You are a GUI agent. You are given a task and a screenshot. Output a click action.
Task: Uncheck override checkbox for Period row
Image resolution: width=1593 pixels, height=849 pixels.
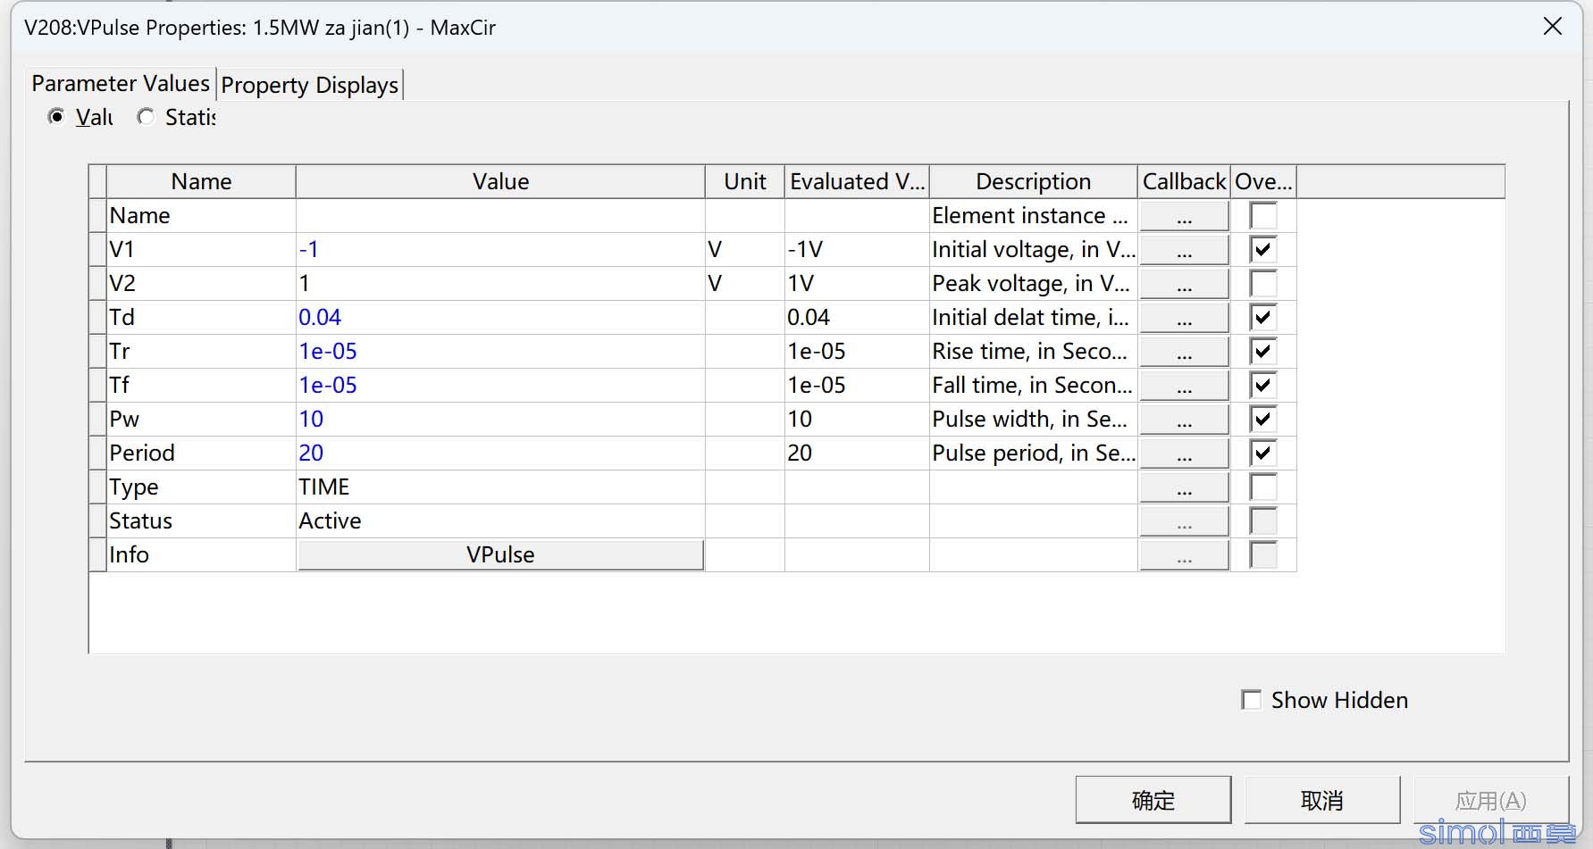pos(1263,454)
